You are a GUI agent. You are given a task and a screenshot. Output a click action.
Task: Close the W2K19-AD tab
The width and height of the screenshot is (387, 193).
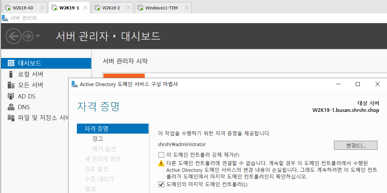42,8
